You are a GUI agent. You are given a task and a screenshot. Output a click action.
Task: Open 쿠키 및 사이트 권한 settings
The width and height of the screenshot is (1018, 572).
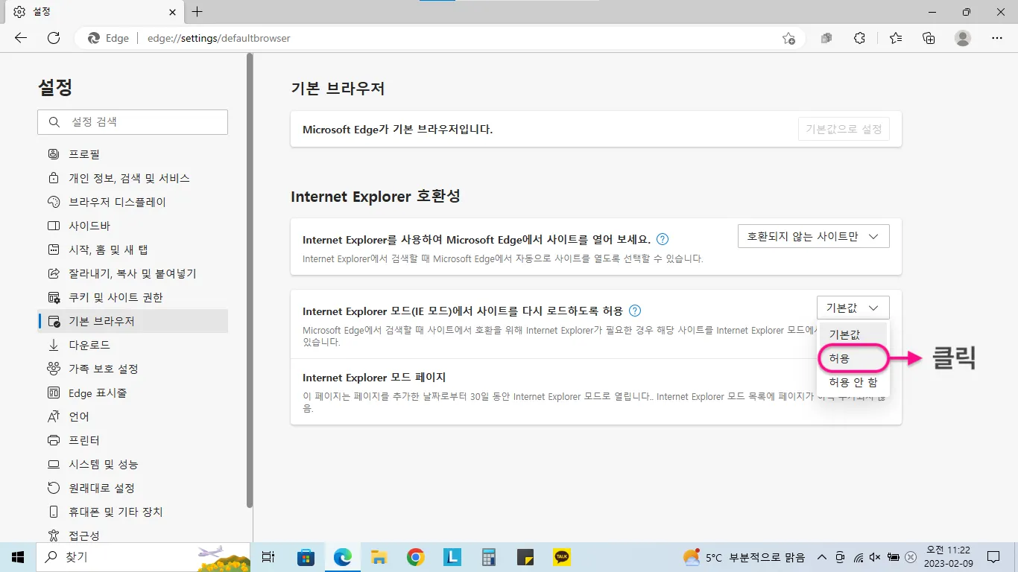pos(133,297)
